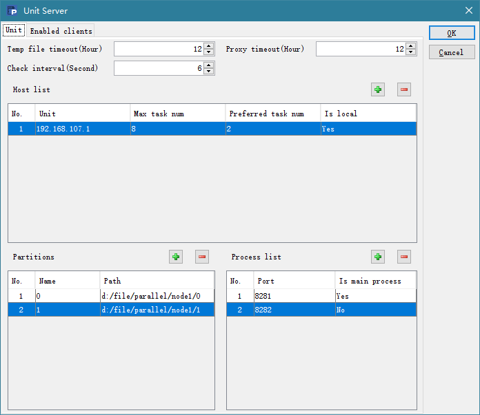Click the Check interval input field
Image resolution: width=480 pixels, height=415 pixels.
[159, 68]
